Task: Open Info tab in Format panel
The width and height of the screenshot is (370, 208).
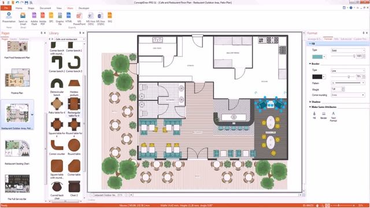Action: (336, 39)
